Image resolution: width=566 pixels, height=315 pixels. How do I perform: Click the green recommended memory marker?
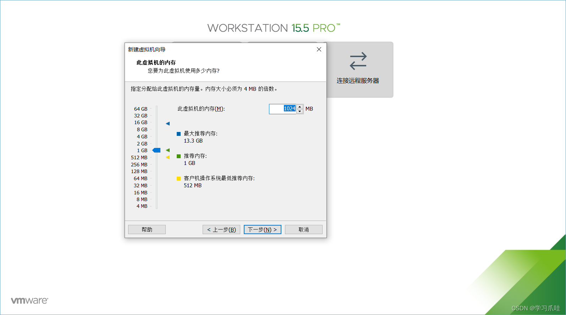tap(168, 150)
